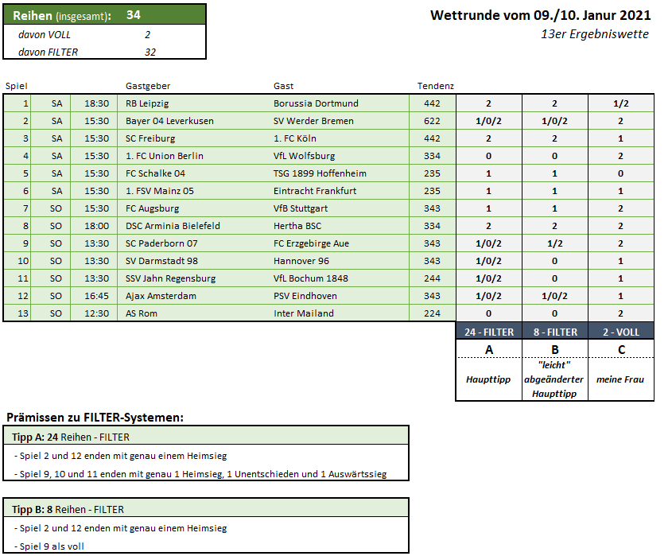Select the 'Wettrunde vom 09./10. Janur 2021' title
This screenshot has width=672, height=556.
[x=541, y=15]
